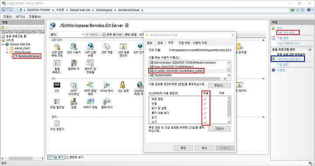Screen dimensions: 315x166
Task: Collapse the GitWorkspace tree node
Action: [x=7, y=52]
